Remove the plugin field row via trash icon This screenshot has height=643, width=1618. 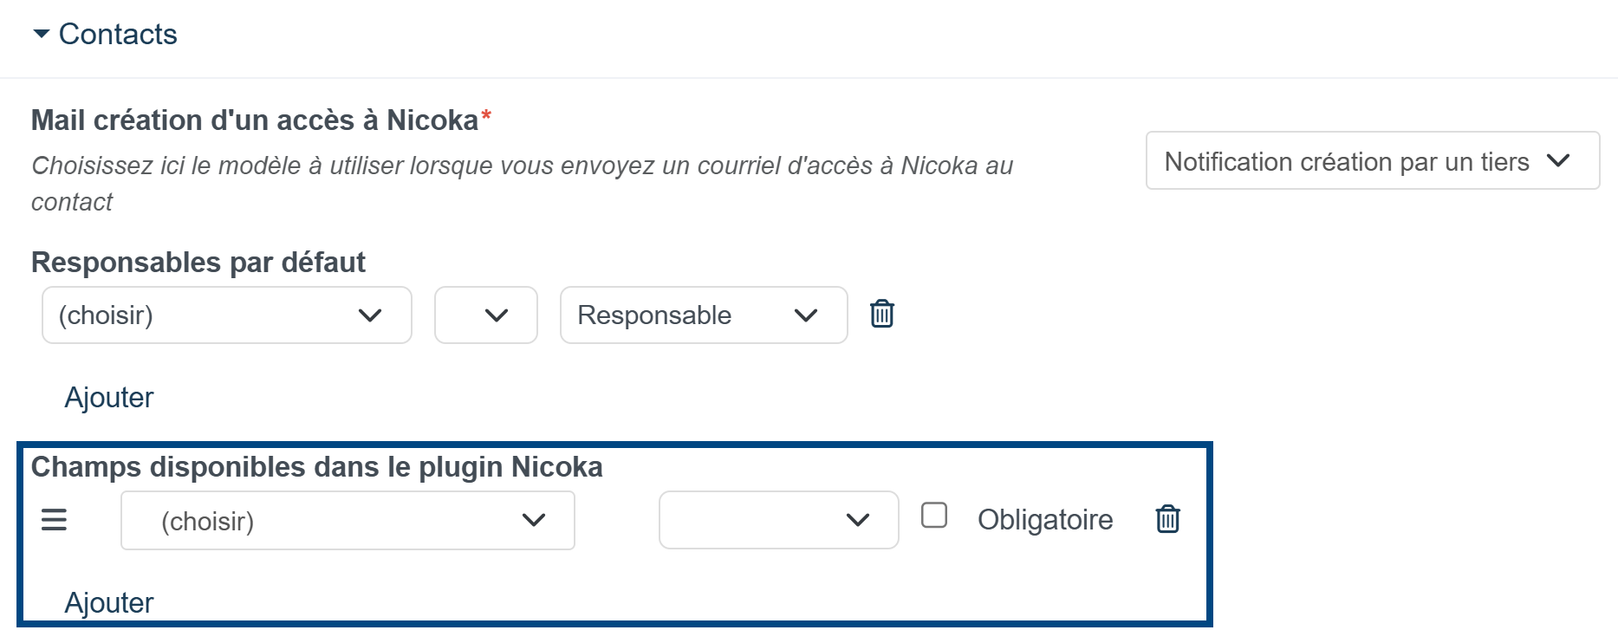tap(1168, 519)
